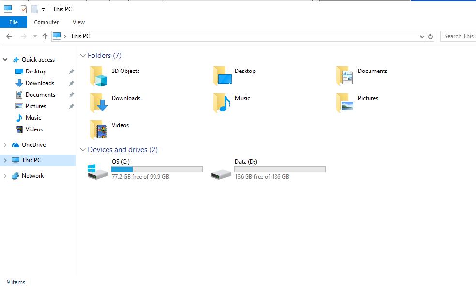Collapse the Folders (7) group
476x287 pixels.
click(x=83, y=56)
